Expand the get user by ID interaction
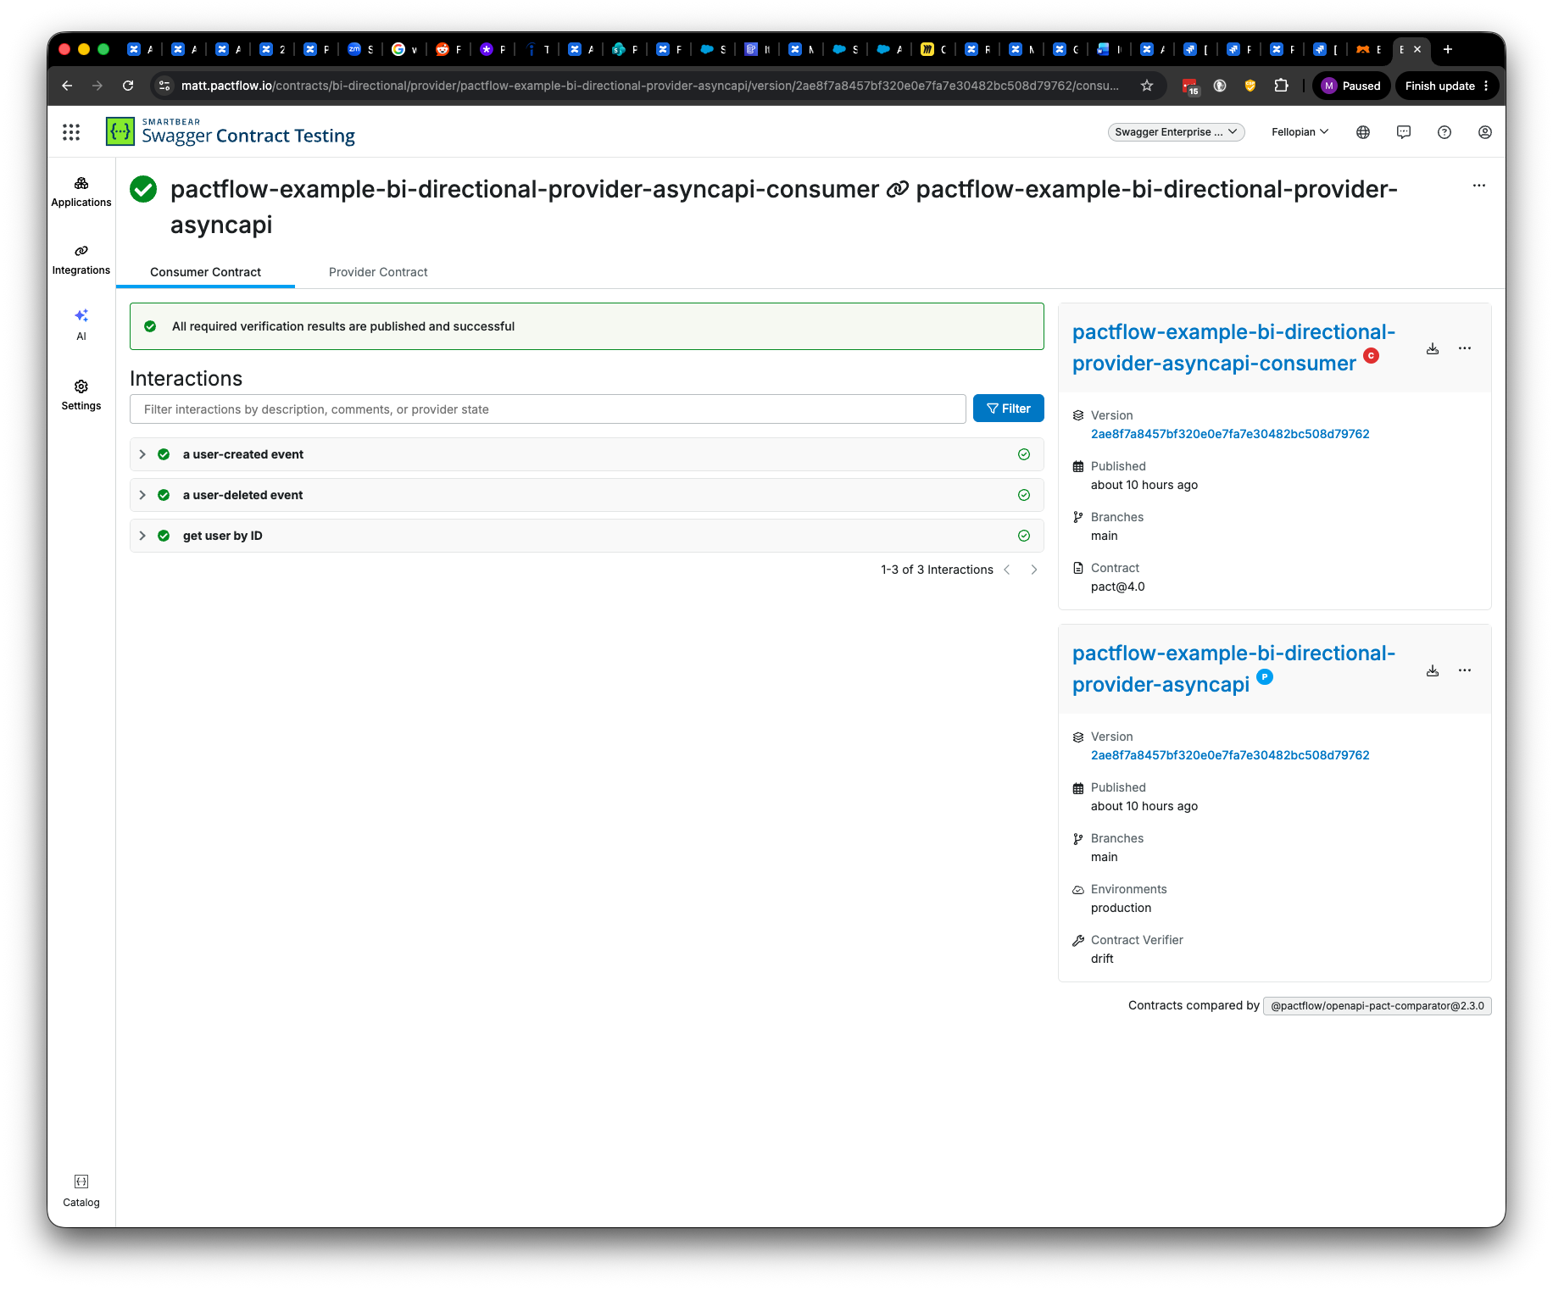 (x=142, y=536)
